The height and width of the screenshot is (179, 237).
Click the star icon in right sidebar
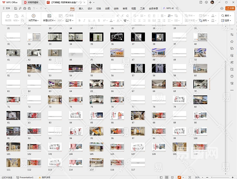click(232, 41)
